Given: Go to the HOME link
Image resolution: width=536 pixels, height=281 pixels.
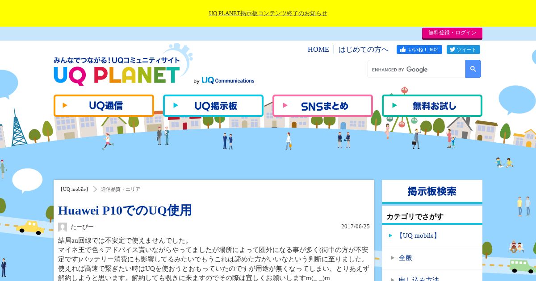Looking at the screenshot, I should pos(318,50).
